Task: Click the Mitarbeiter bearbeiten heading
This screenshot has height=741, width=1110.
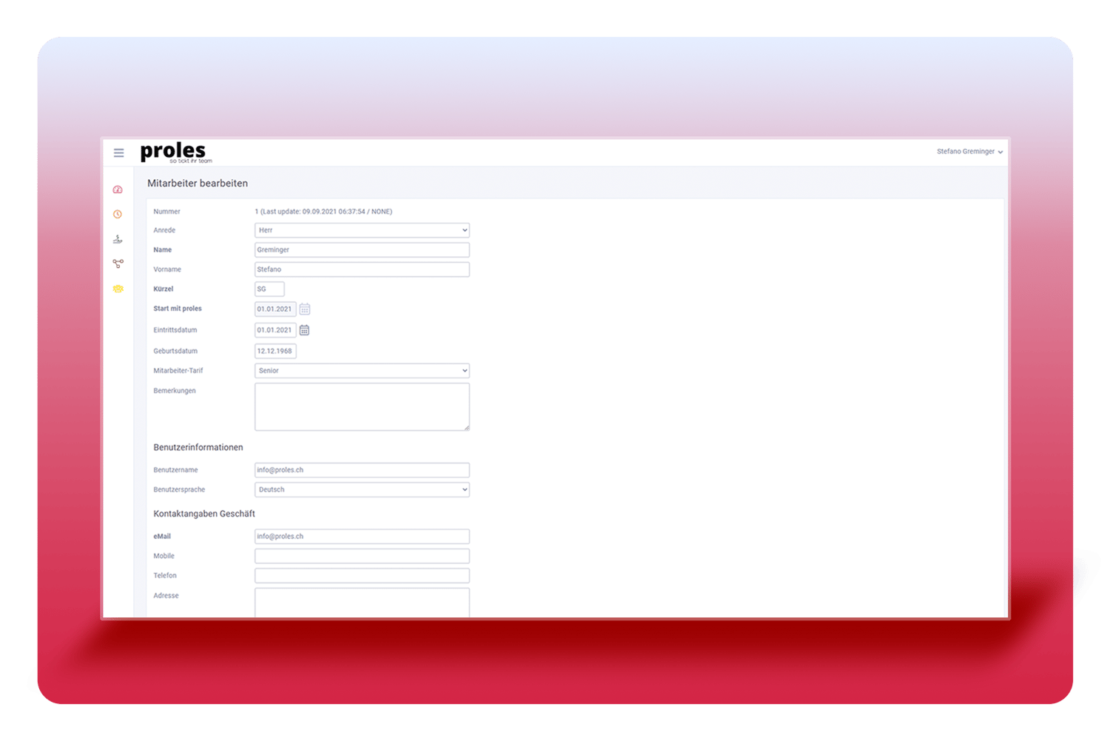Action: pos(198,184)
